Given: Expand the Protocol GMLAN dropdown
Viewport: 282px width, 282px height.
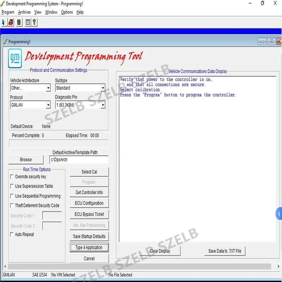Looking at the screenshot, I should [48, 105].
